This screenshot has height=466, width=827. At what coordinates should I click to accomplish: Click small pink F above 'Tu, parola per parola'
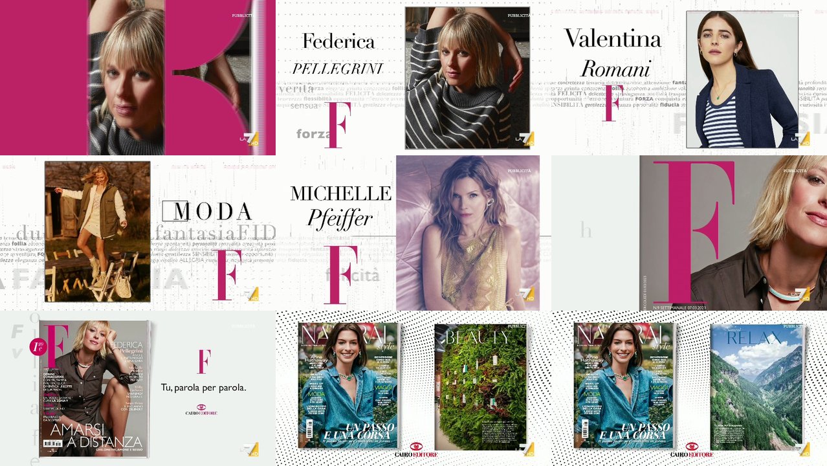point(204,362)
